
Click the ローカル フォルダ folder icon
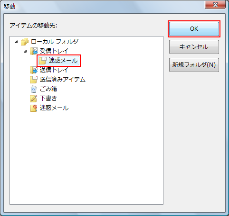pos(25,42)
